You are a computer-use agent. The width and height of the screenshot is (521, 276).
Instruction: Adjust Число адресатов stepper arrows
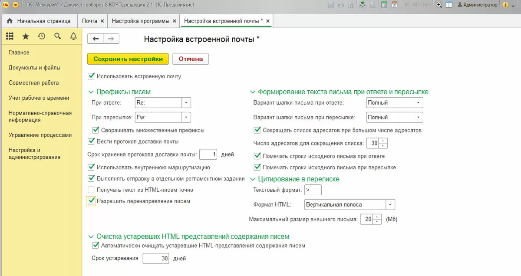pyautogui.click(x=383, y=143)
